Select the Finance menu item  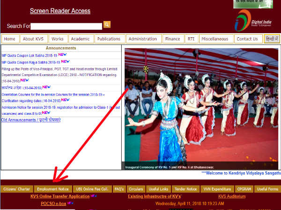tap(173, 39)
